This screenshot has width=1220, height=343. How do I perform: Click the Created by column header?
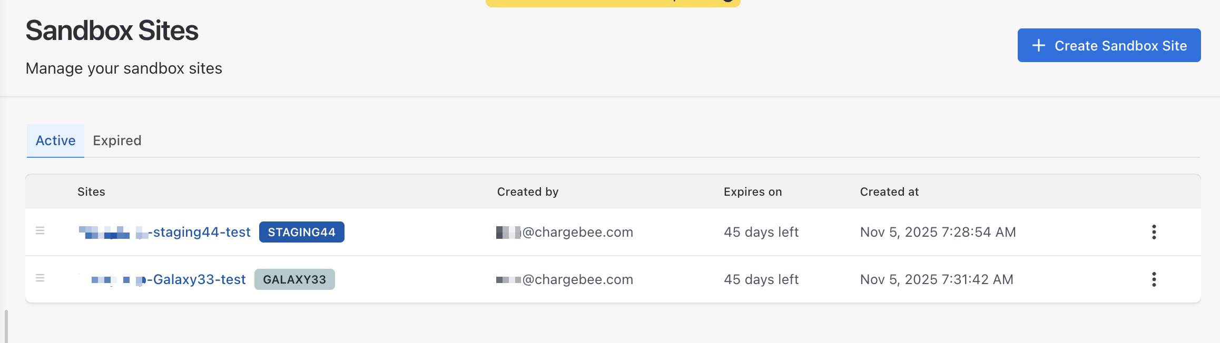527,192
